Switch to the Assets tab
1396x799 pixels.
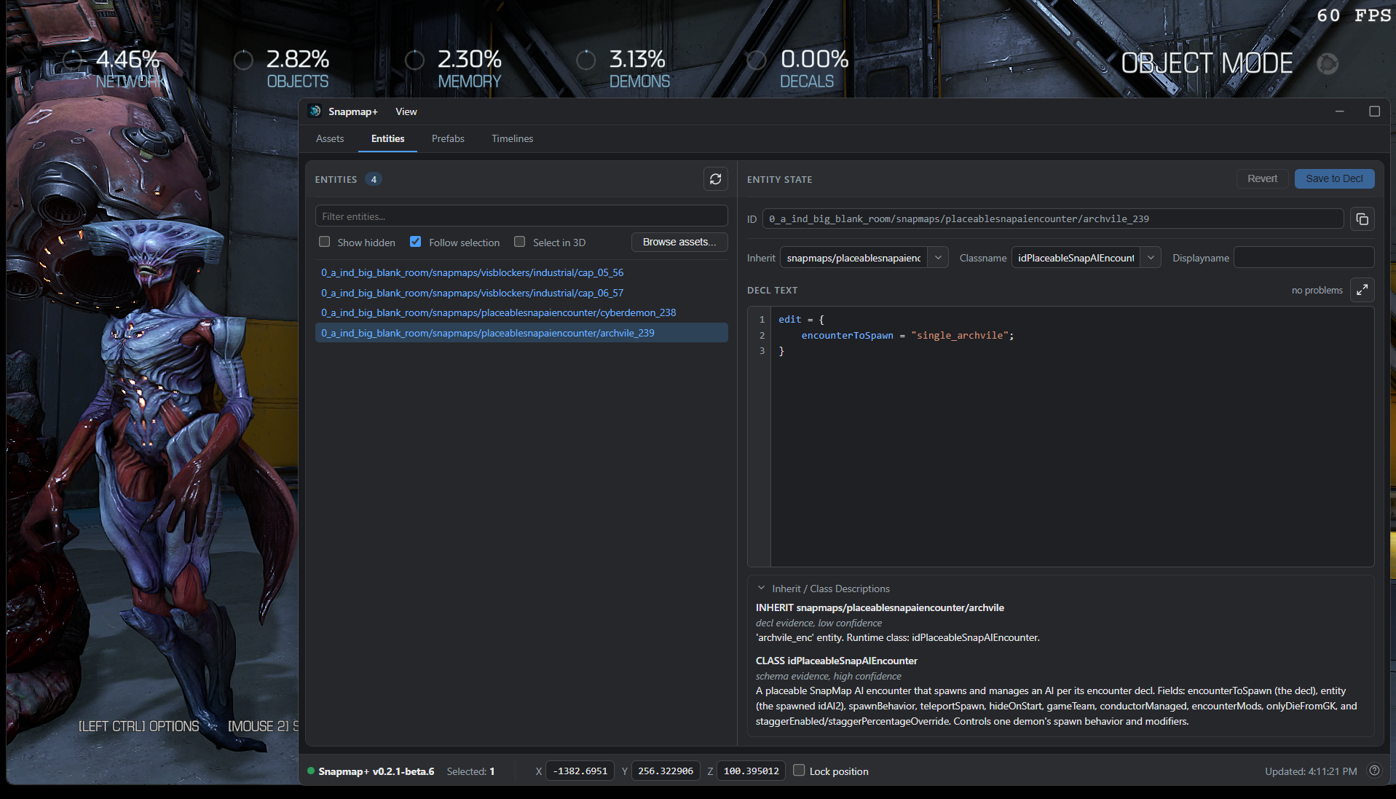[330, 138]
